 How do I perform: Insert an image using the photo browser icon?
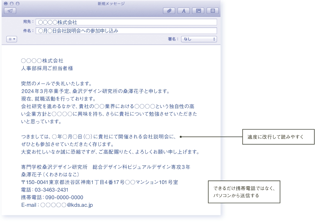pos(198,10)
